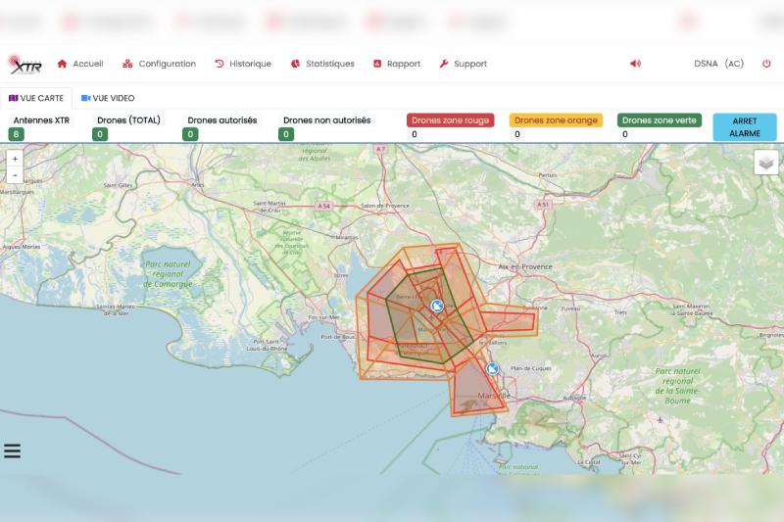Open the Rapport section
Image resolution: width=784 pixels, height=522 pixels.
click(396, 64)
